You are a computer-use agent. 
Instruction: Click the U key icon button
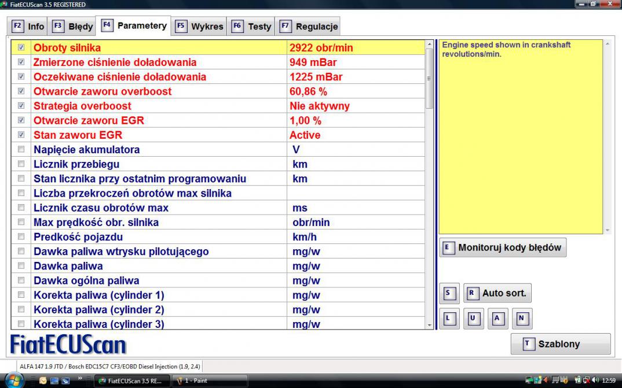tap(473, 319)
